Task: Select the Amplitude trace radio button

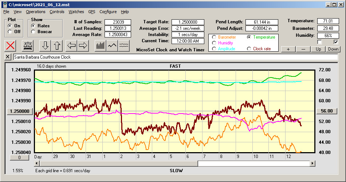Action: click(x=214, y=48)
